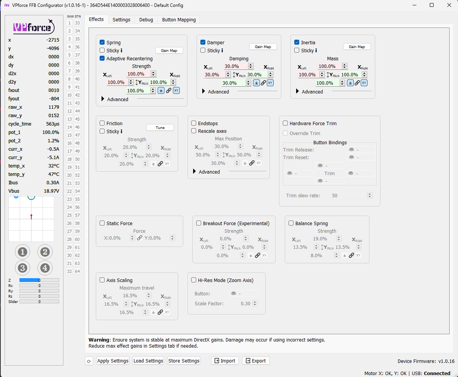
Task: Toggle the ± icon in Damper panel
Action: [x=256, y=83]
